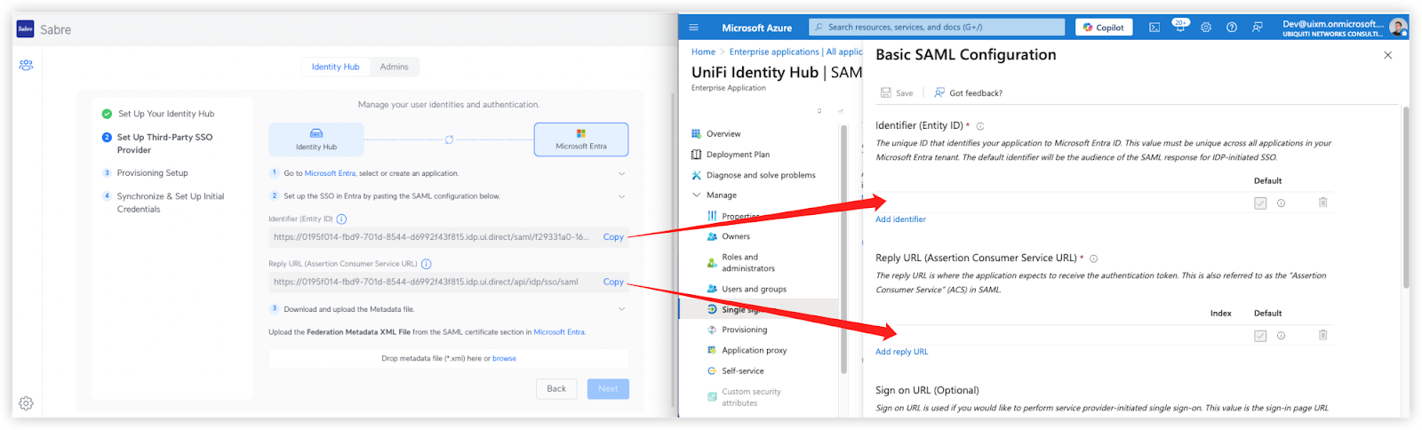Click the Next button

coord(608,388)
